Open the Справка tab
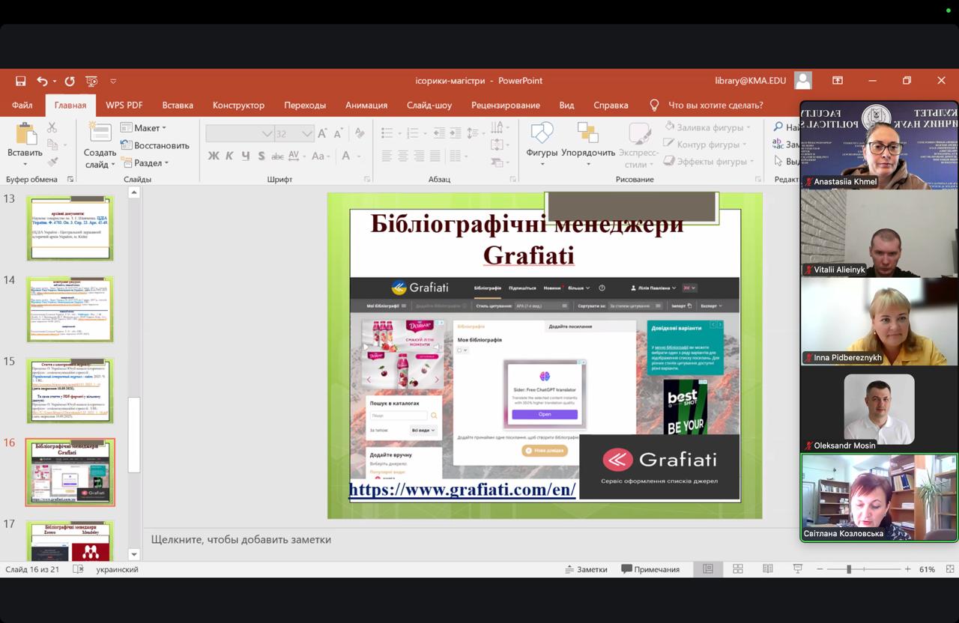Screen dimensions: 959x623 [x=611, y=105]
